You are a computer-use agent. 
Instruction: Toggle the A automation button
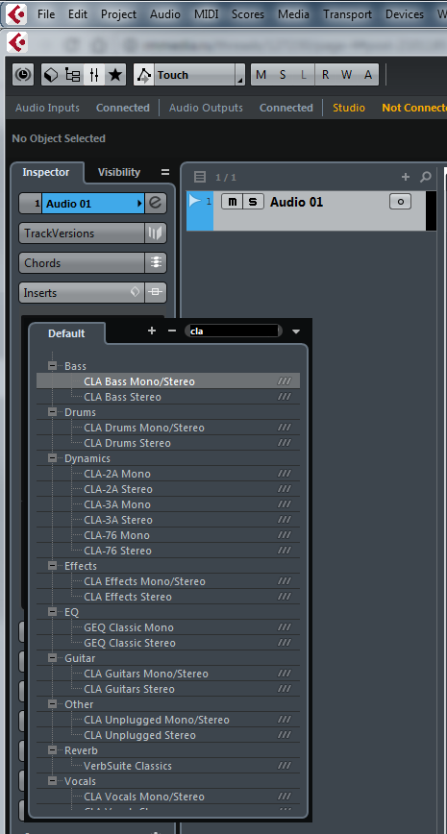click(x=368, y=75)
